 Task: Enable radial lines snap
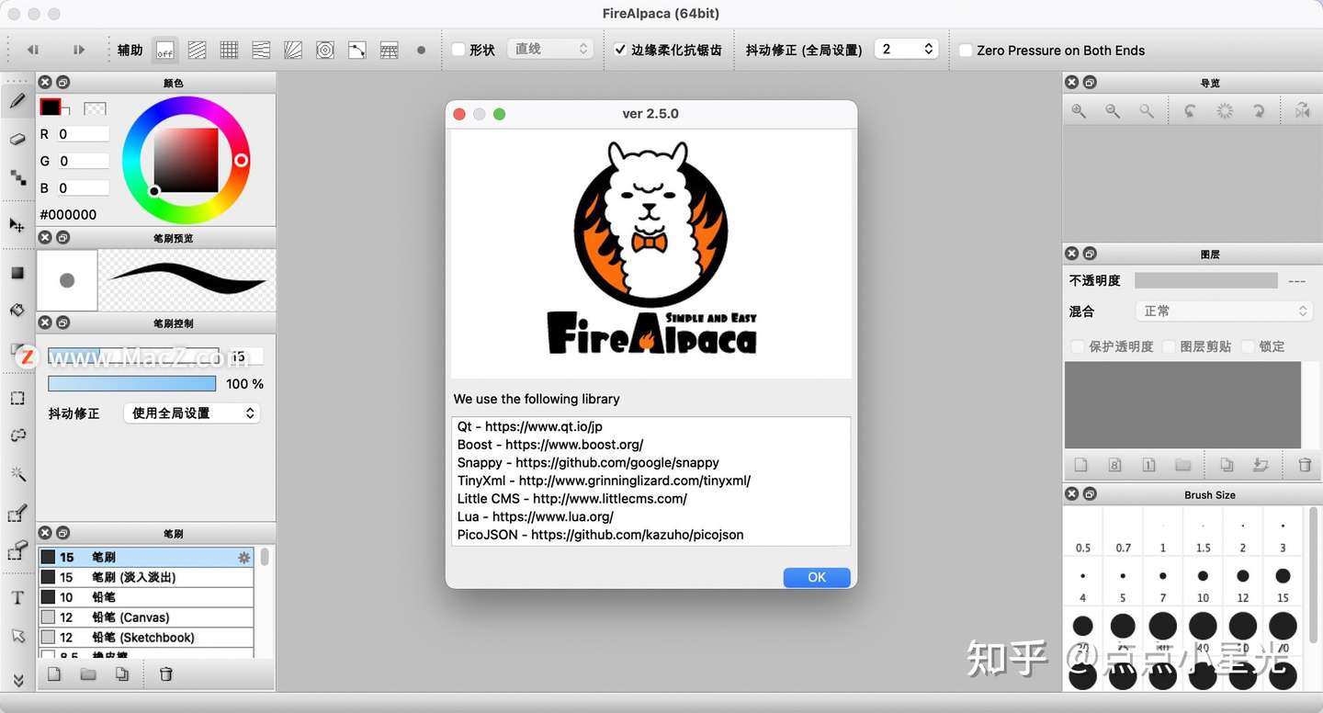coord(293,50)
